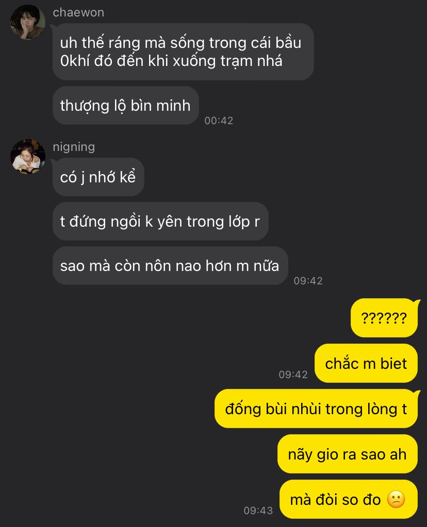Open chaewon's profile picture
This screenshot has height=527, width=427.
28,22
